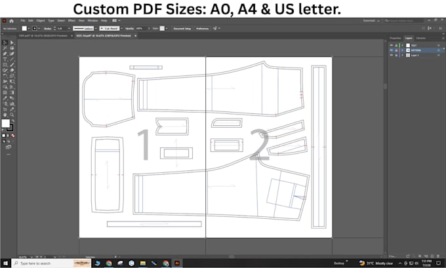Hide the TEXT layer eye icon
This screenshot has height=268, width=446.
click(x=392, y=45)
